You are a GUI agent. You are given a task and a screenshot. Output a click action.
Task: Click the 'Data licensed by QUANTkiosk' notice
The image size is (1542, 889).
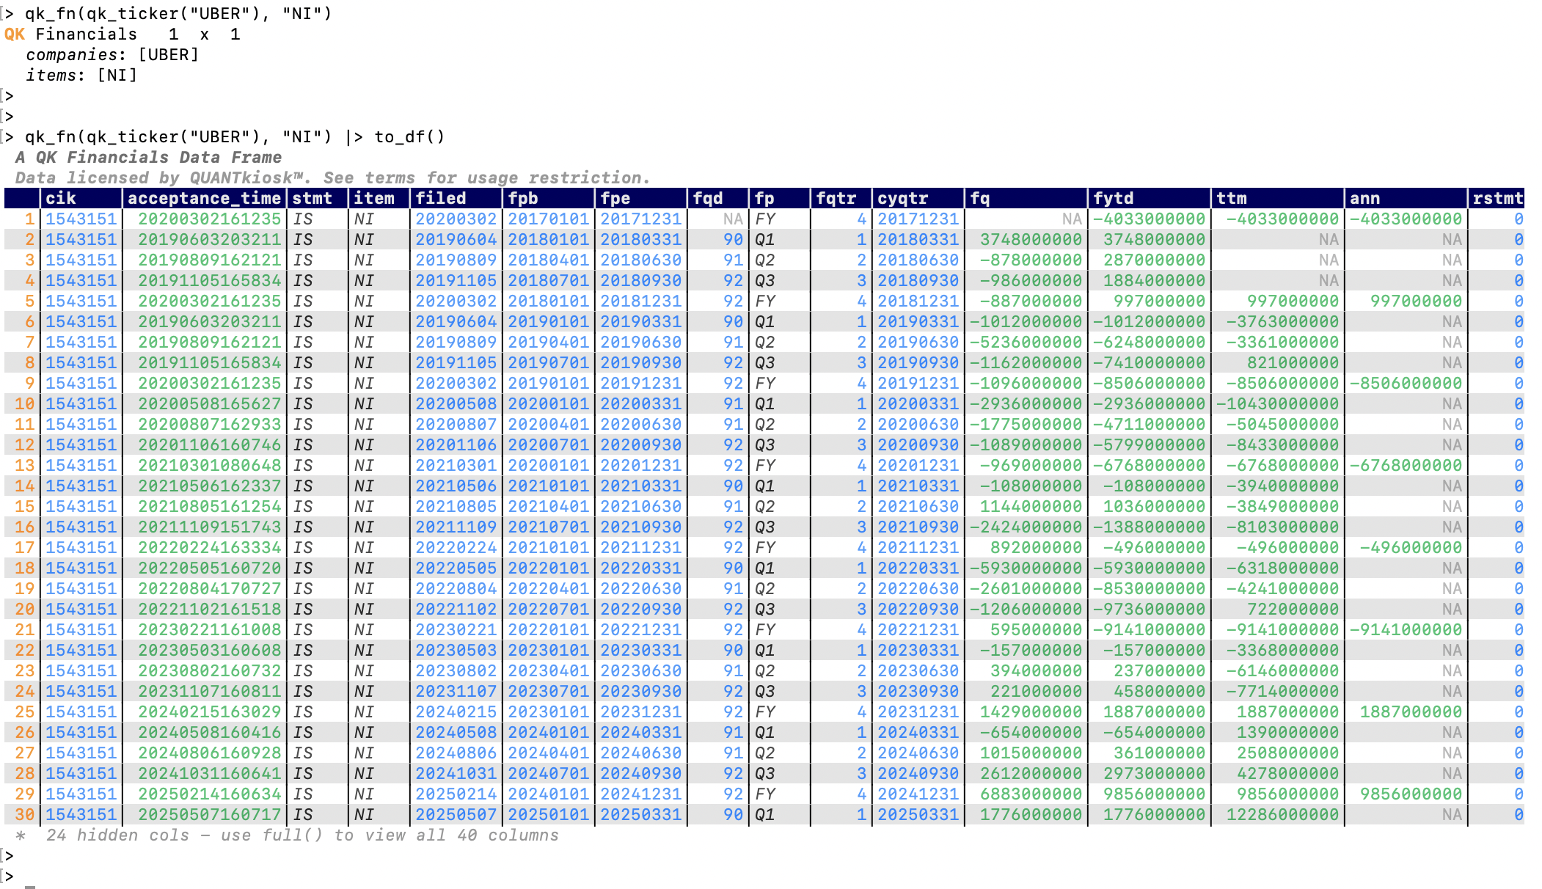pyautogui.click(x=332, y=178)
